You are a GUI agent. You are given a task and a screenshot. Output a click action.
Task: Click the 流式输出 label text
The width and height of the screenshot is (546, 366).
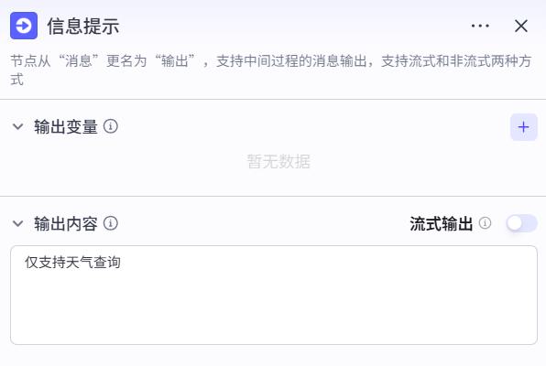(x=442, y=223)
